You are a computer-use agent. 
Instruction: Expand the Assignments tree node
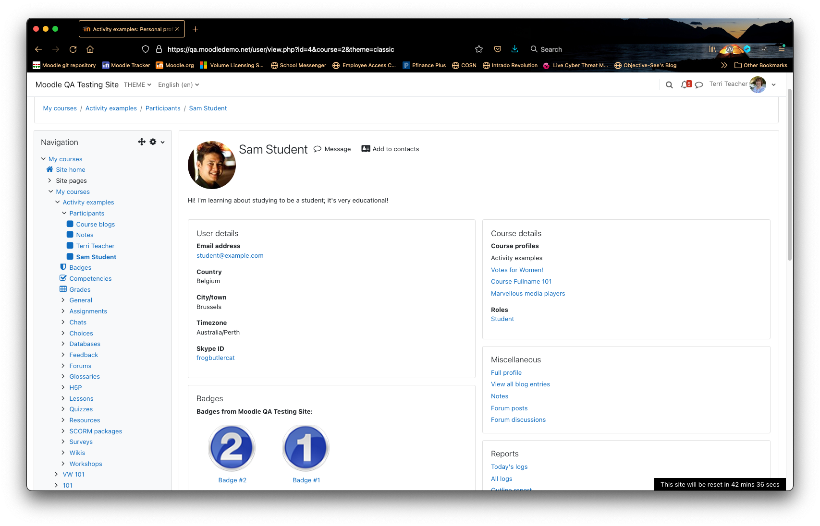tap(63, 311)
